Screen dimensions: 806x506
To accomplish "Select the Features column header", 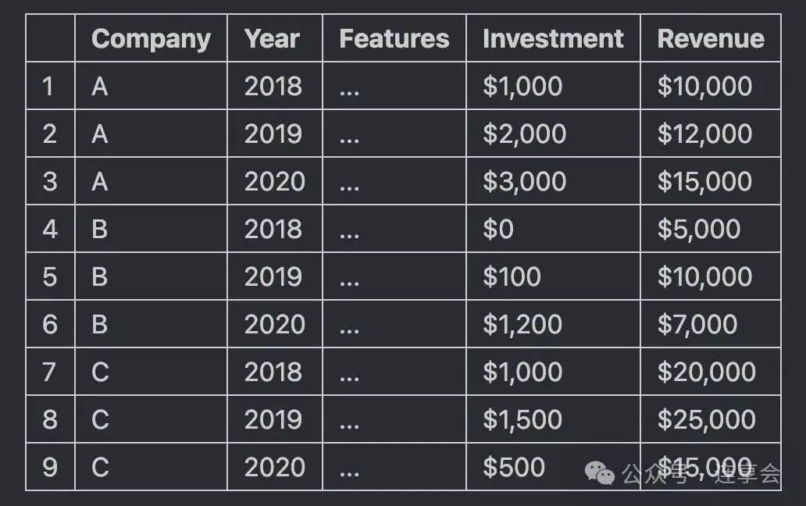I will point(394,38).
